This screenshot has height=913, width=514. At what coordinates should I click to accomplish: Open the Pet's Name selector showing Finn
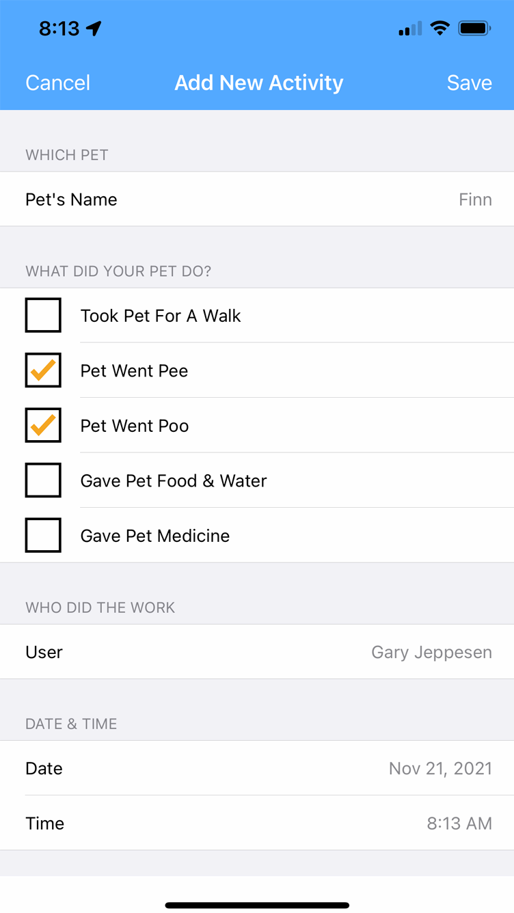tap(257, 200)
